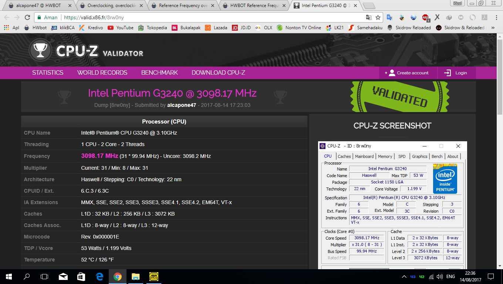Click Temperature 52 °C value
Viewport: 503px width, 284px height.
[97, 260]
